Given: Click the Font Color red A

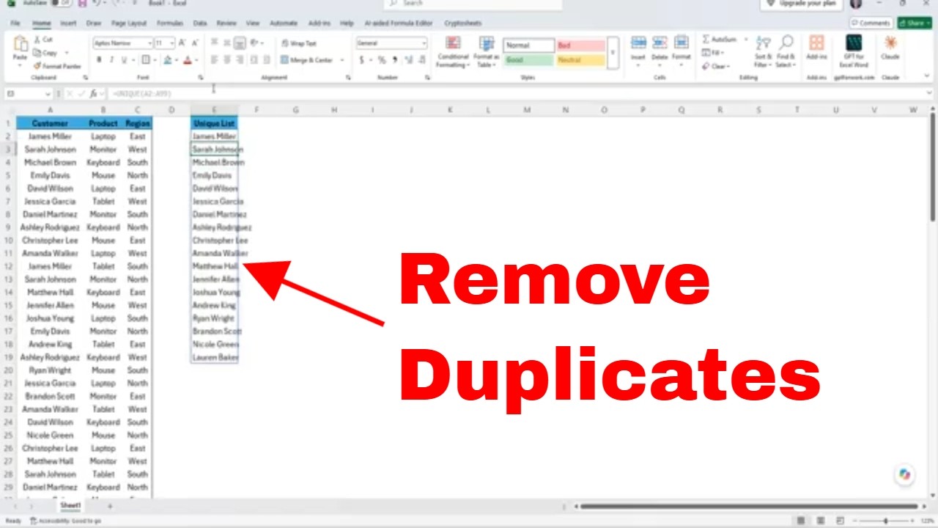Looking at the screenshot, I should (x=188, y=60).
